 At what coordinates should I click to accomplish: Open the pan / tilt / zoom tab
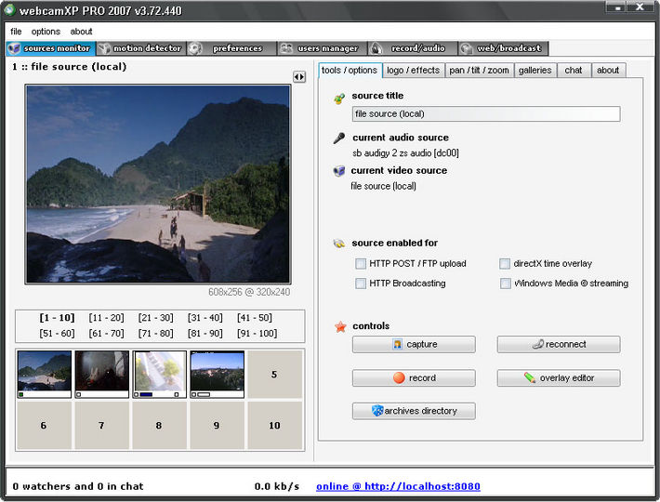pos(479,71)
